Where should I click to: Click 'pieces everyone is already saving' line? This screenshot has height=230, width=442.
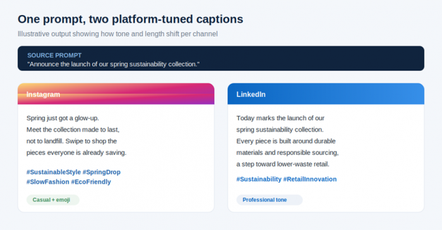(x=76, y=152)
